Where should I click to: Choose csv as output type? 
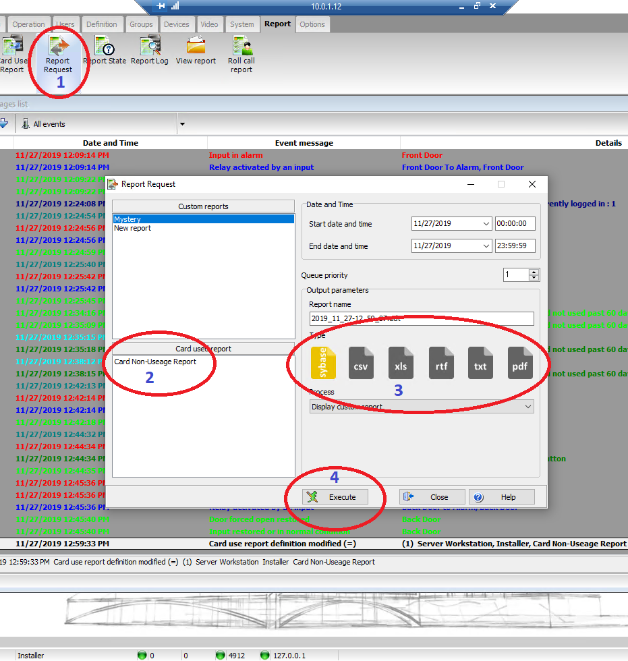coord(360,363)
